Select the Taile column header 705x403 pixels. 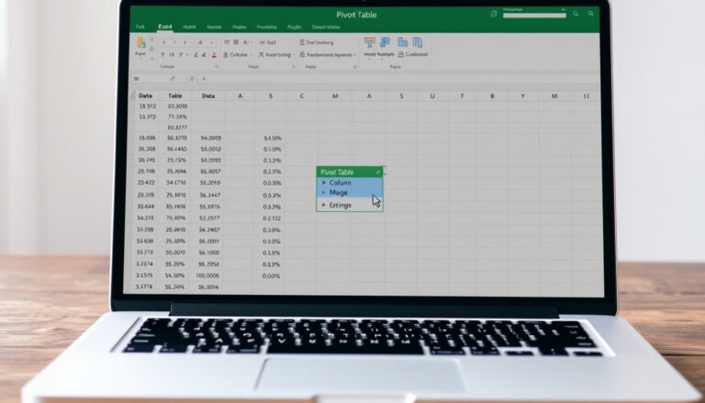point(175,95)
